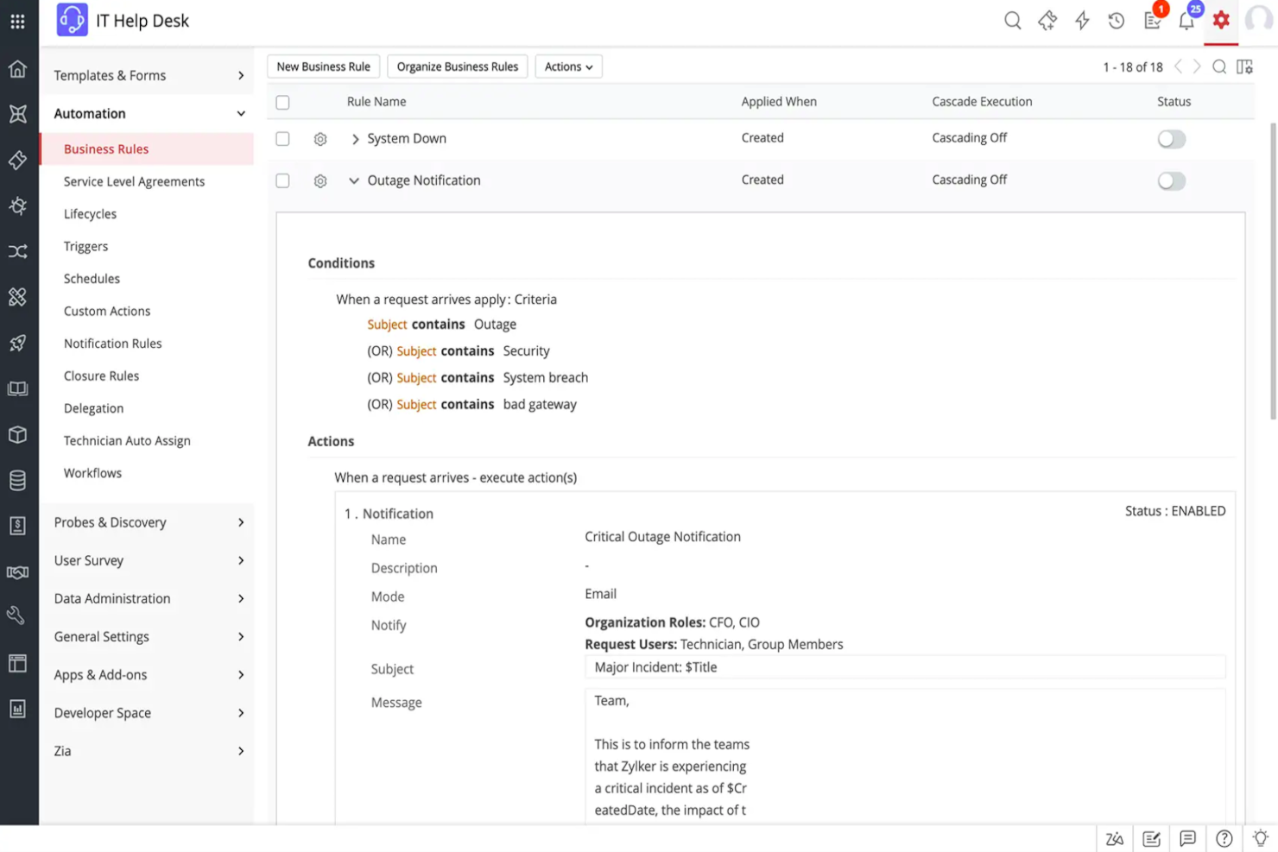The height and width of the screenshot is (852, 1278).
Task: Select Service Level Agreements in sidebar
Action: 134,181
